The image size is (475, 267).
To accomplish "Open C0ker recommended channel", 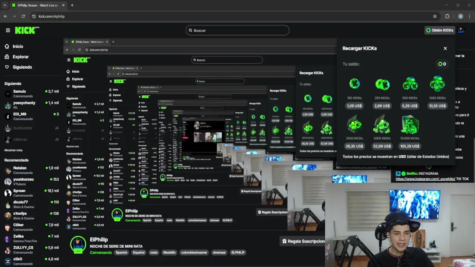I will point(31,227).
